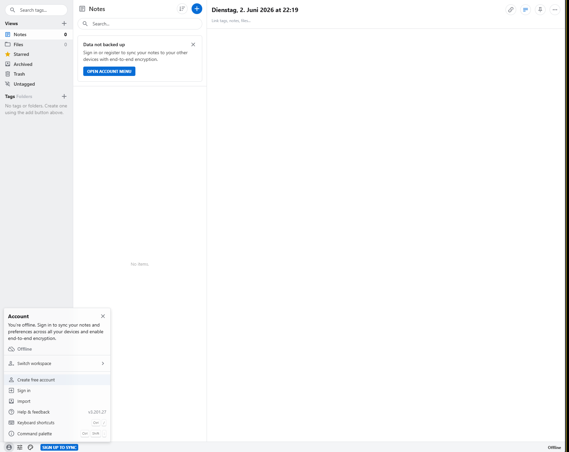Click the OPEN ACCOUNT MENU button
569x452 pixels.
(109, 71)
